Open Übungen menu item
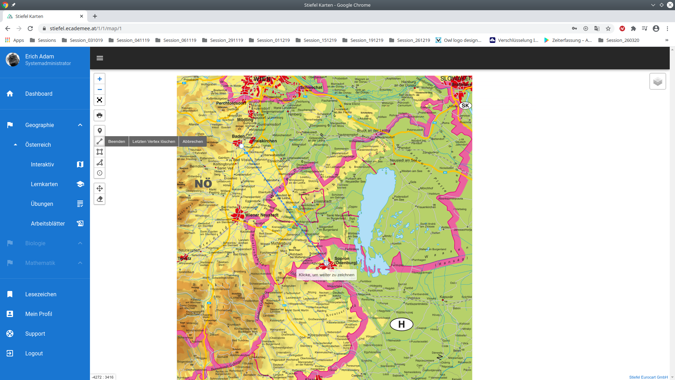The image size is (675, 380). pos(45,204)
